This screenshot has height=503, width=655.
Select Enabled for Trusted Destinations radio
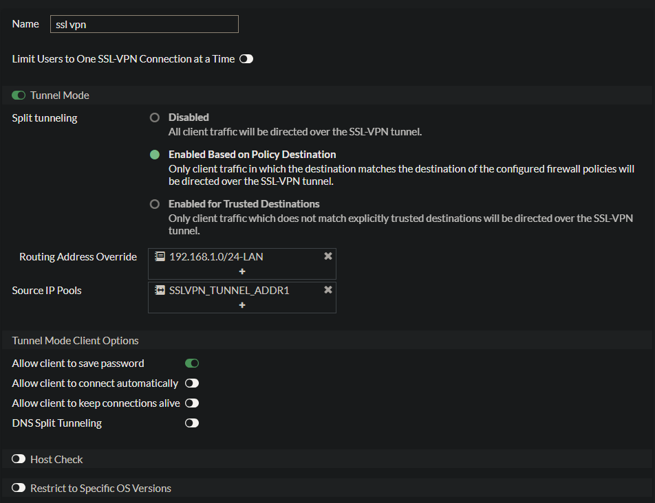pos(155,204)
